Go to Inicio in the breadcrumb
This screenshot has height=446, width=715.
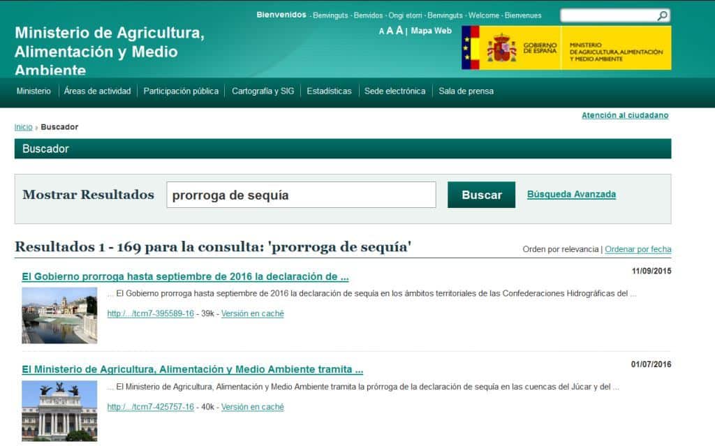pos(23,127)
